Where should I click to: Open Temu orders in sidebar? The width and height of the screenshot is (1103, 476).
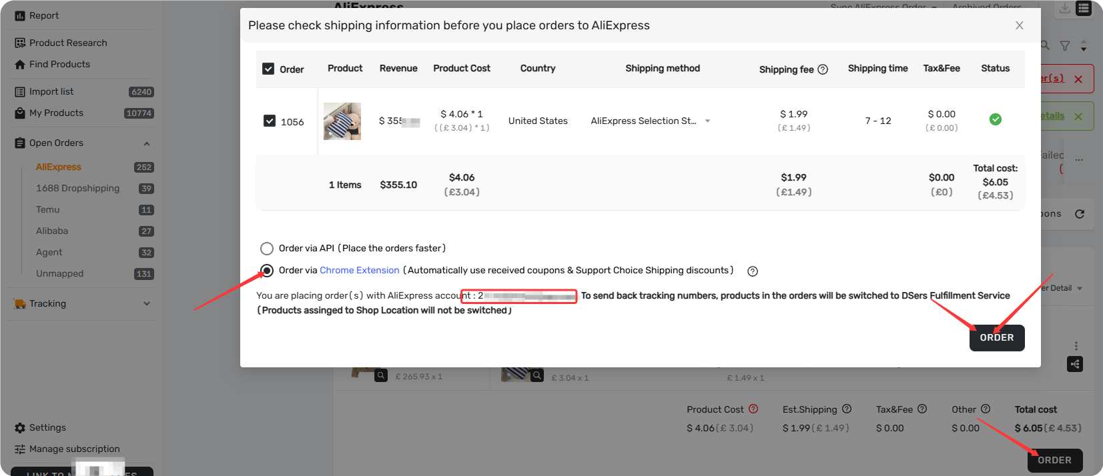(x=48, y=210)
